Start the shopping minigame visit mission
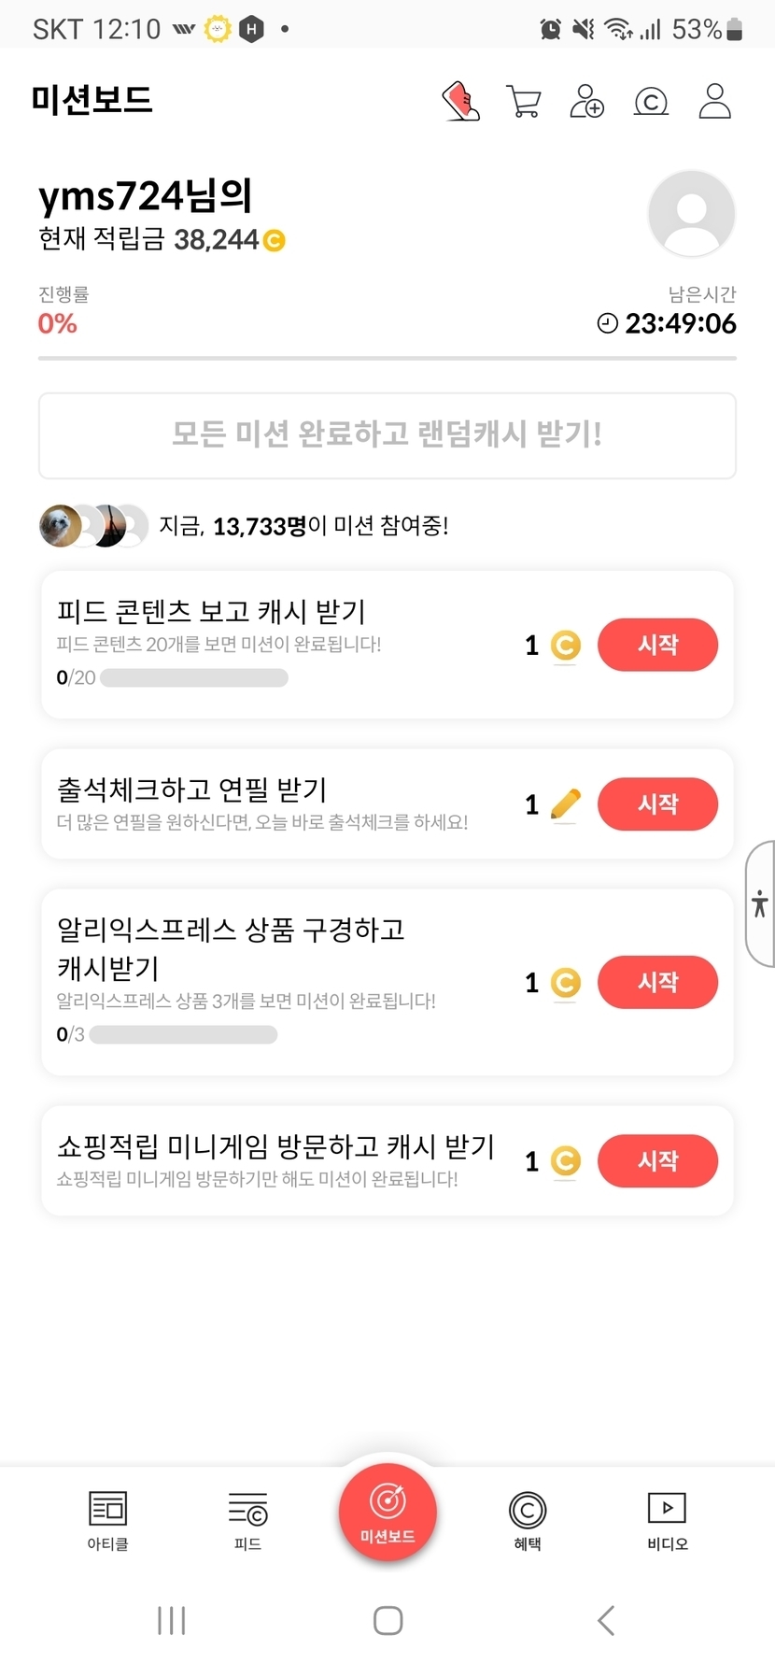 (657, 1160)
